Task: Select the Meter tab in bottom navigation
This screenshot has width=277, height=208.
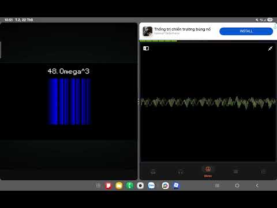Action: (208, 172)
